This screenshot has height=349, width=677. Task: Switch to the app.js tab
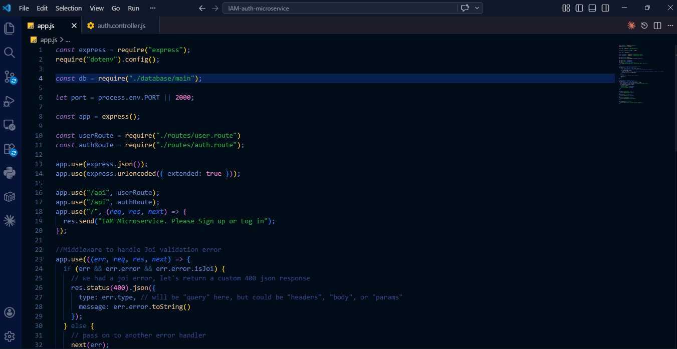point(52,26)
